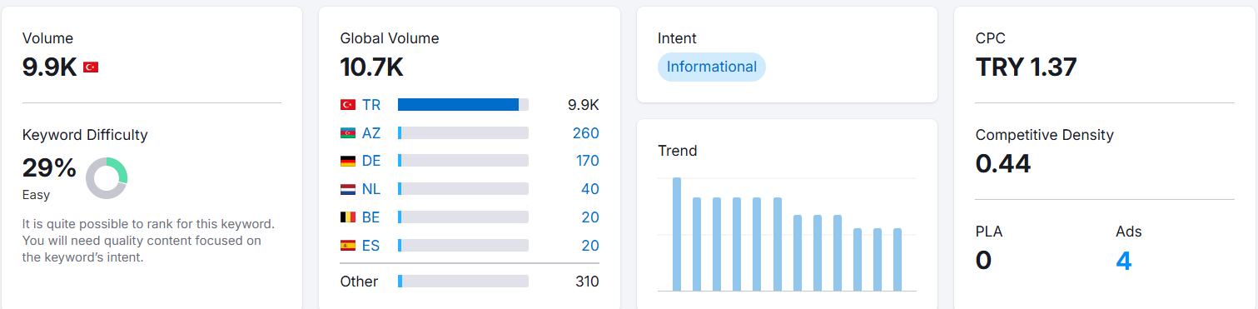1258x309 pixels.
Task: Open the TR country link
Action: click(x=370, y=105)
